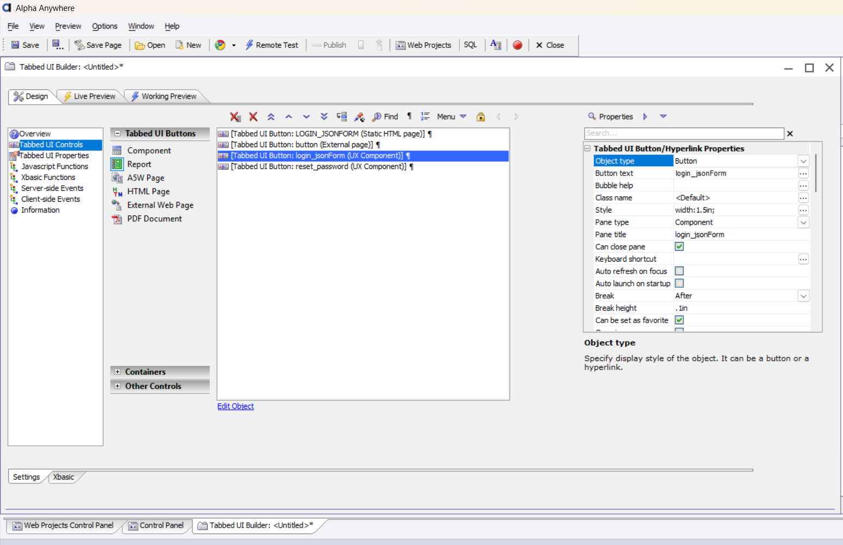Click the toolbar Close button
The height and width of the screenshot is (545, 843).
(550, 45)
